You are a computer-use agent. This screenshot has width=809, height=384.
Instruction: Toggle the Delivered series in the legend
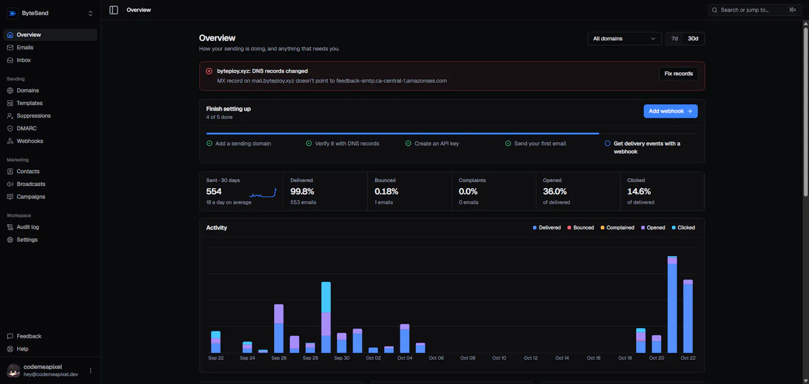(547, 228)
